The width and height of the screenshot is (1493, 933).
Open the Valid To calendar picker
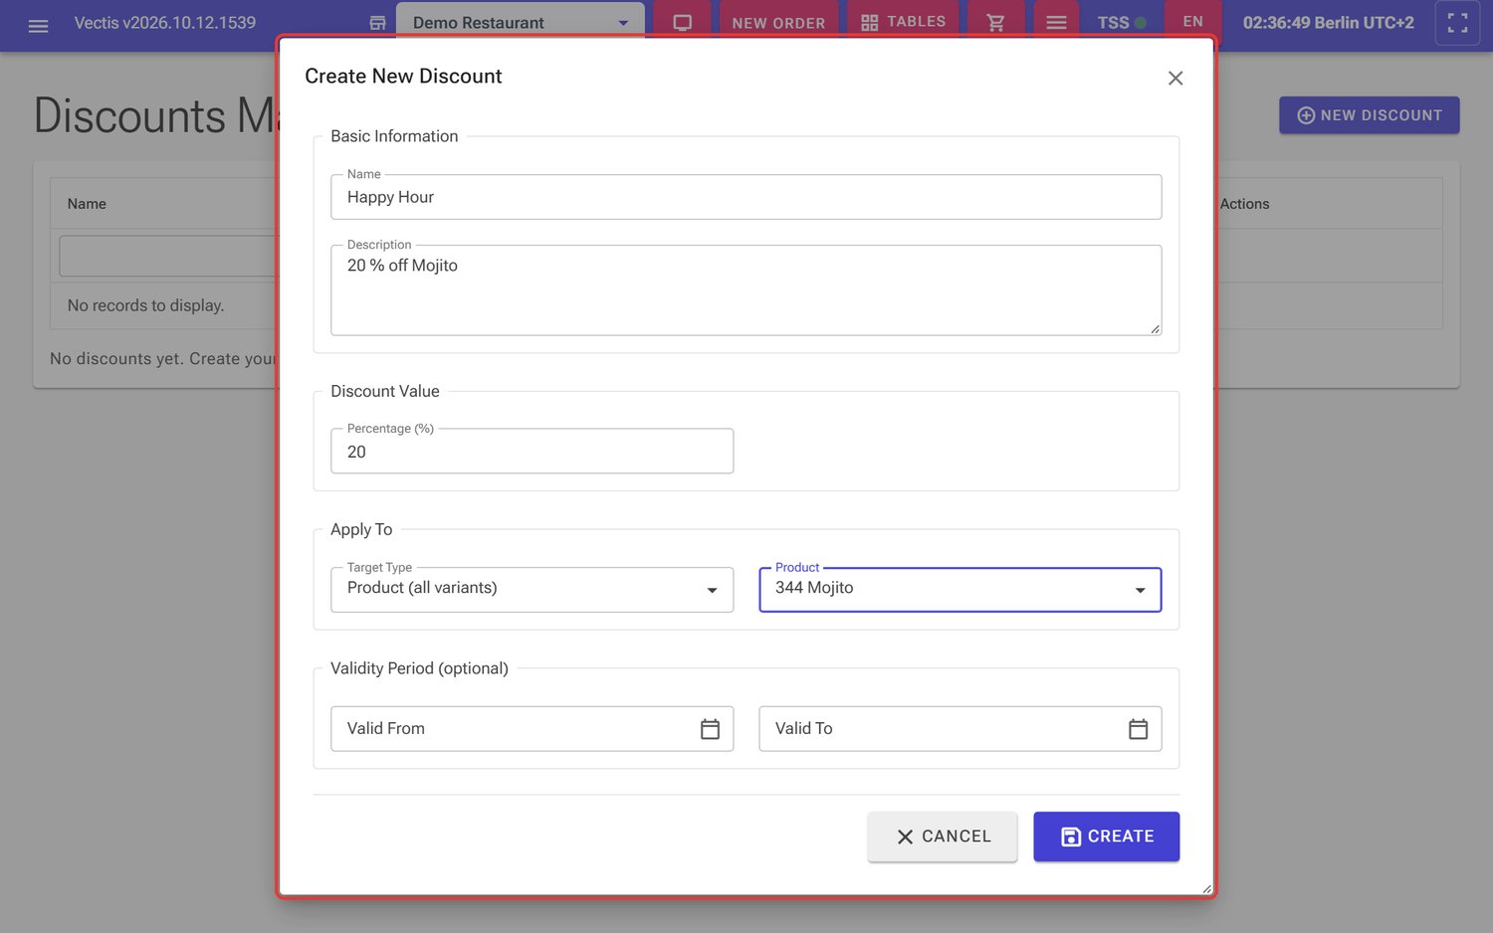pyautogui.click(x=1138, y=729)
